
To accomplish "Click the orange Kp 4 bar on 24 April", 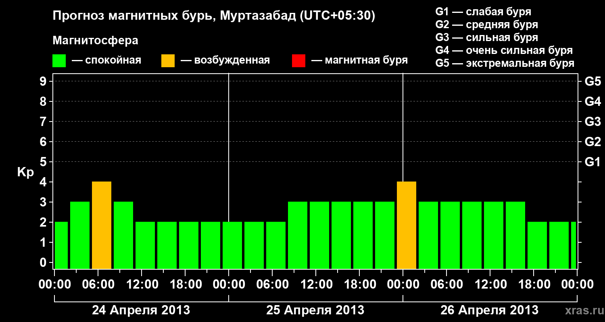I will pyautogui.click(x=102, y=225).
